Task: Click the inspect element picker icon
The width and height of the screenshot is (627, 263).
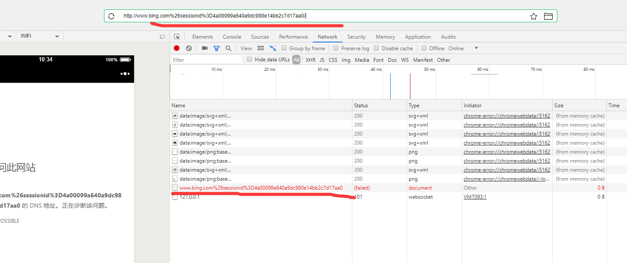Action: tap(177, 37)
